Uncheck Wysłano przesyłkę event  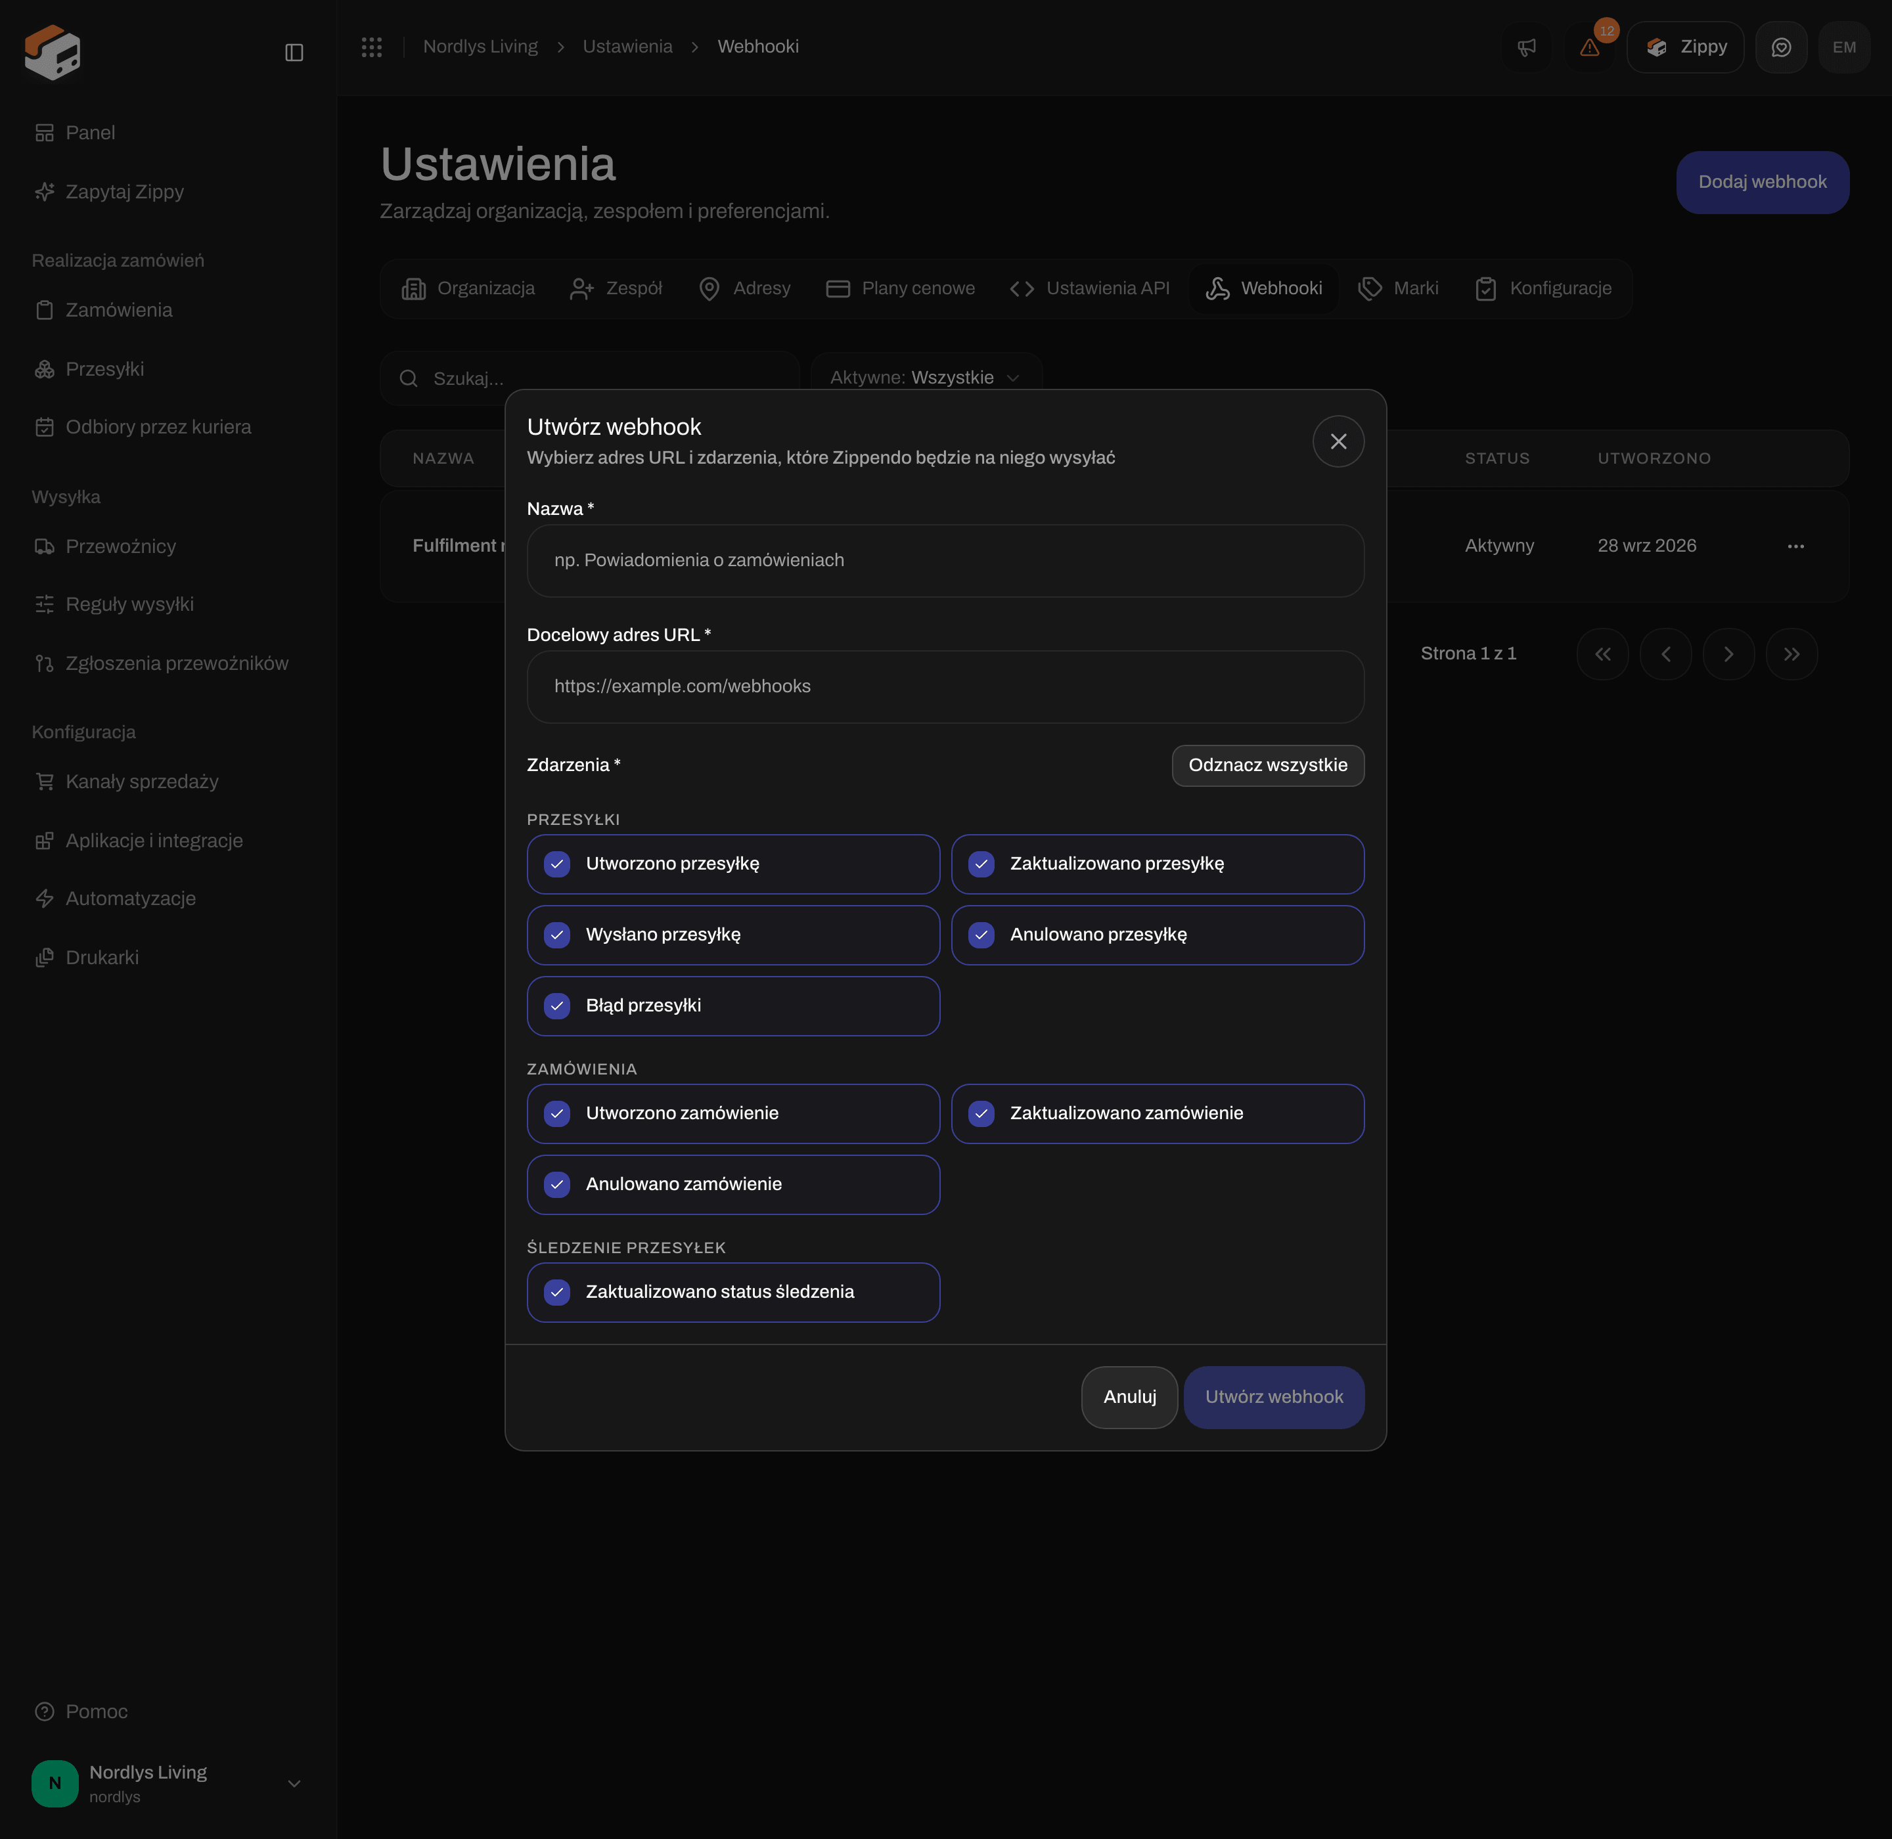733,935
